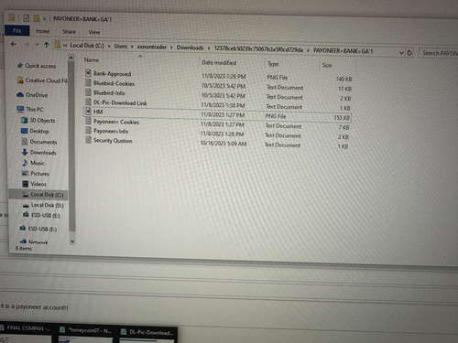Click the long hash folder in address path

click(258, 49)
